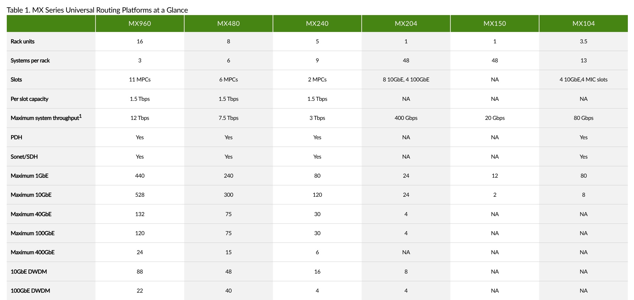Click the Maximum 400GbE row label
This screenshot has height=300, width=634.
pos(33,252)
